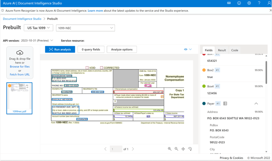The width and height of the screenshot is (272, 161).
Task: Click the 123,456.00 federal tax withheld value
Action: coord(138,110)
